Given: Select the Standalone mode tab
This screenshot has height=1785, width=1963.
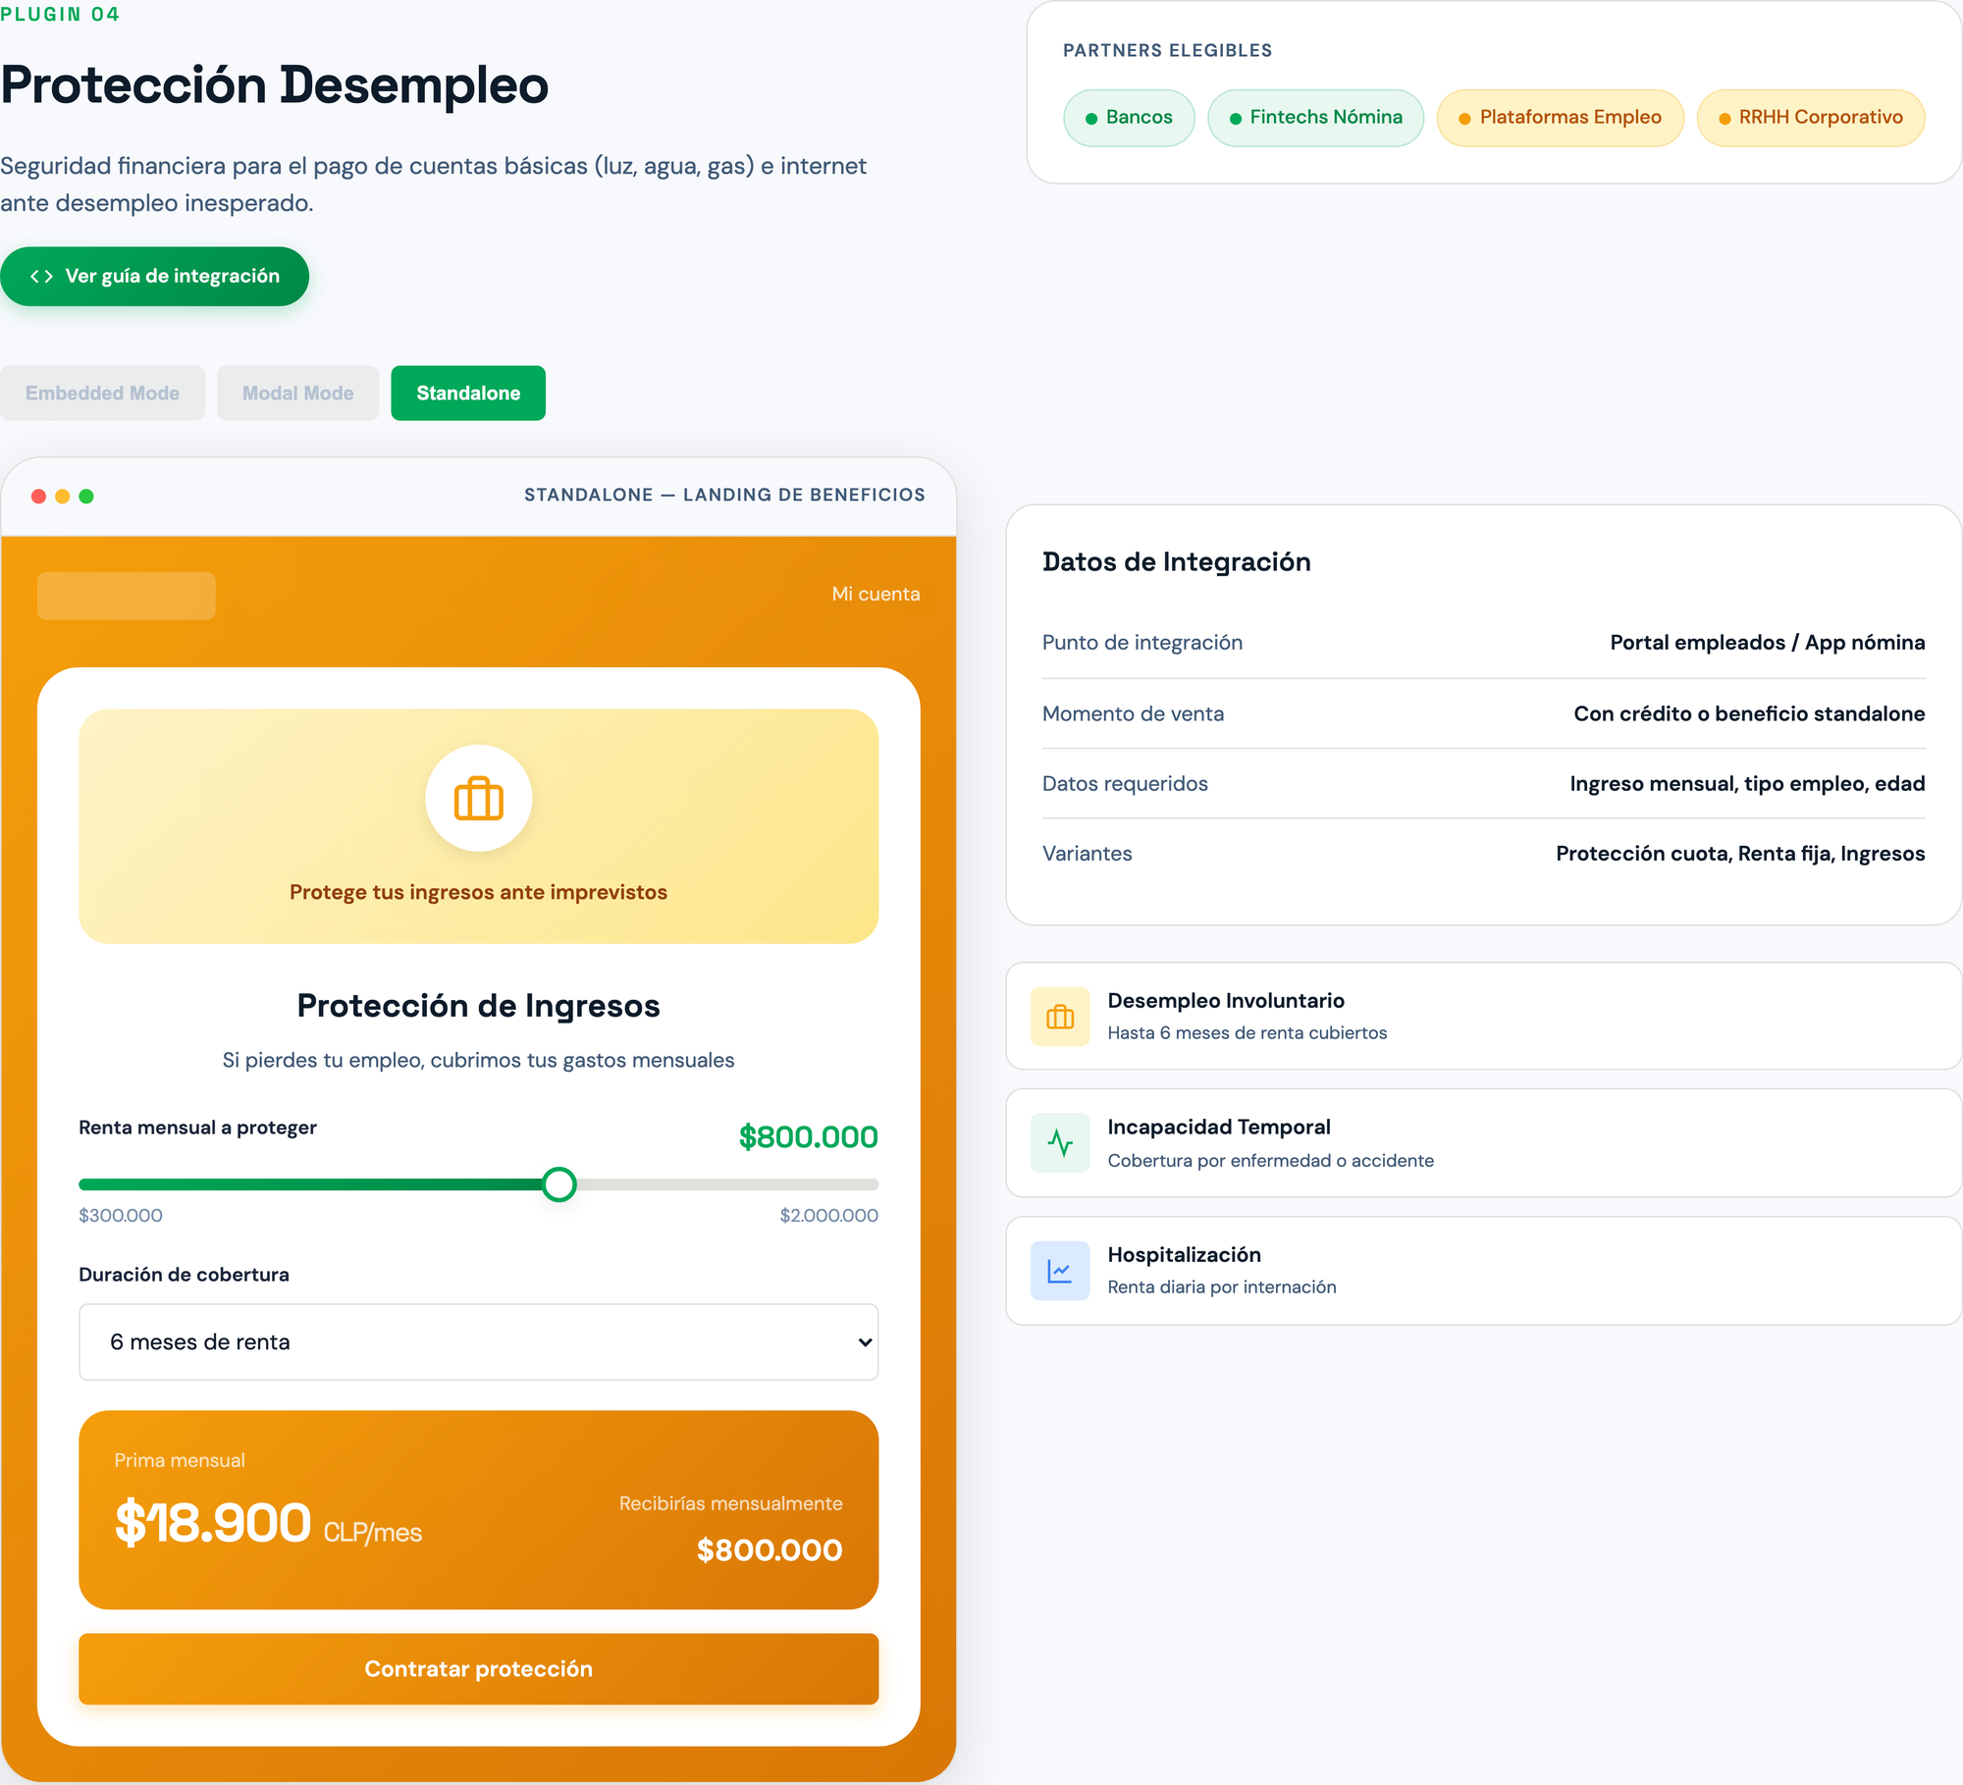Looking at the screenshot, I should pyautogui.click(x=468, y=393).
